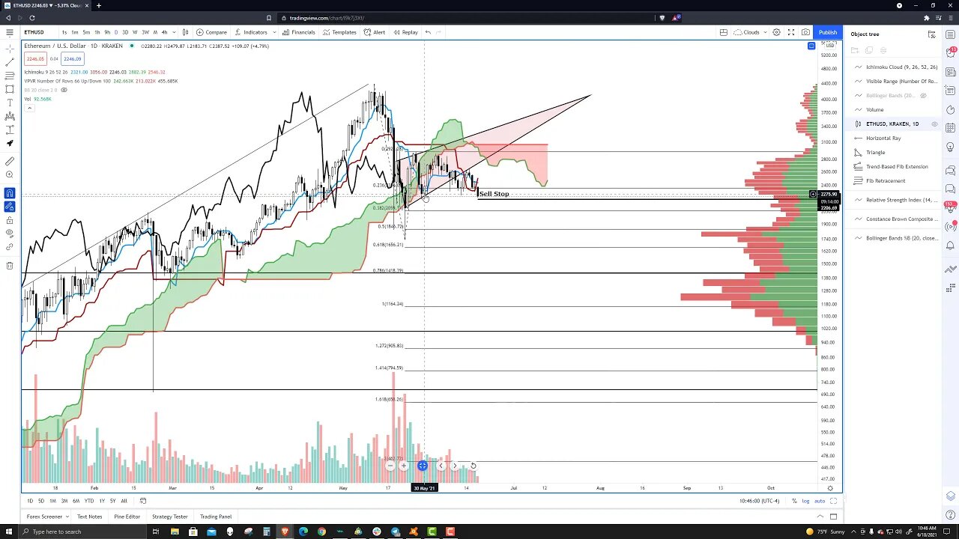The height and width of the screenshot is (539, 959).
Task: Toggle auto scale mode
Action: [x=820, y=501]
